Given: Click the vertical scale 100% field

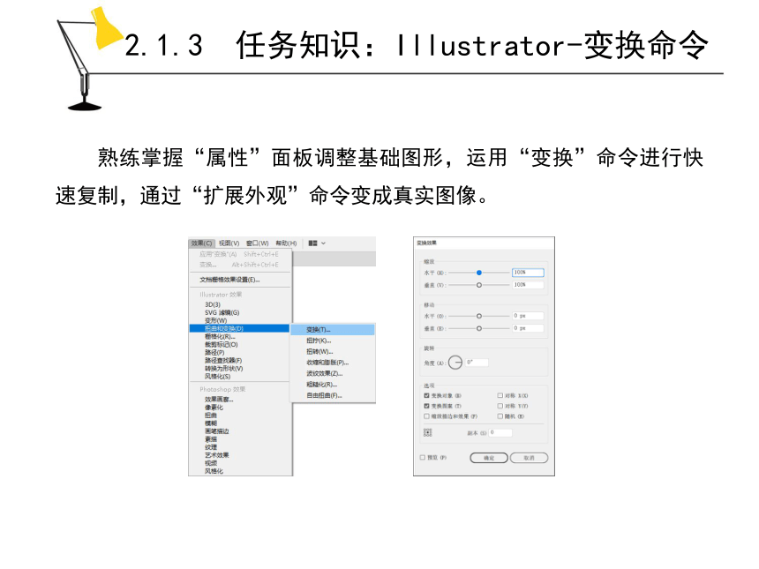Looking at the screenshot, I should tap(528, 285).
